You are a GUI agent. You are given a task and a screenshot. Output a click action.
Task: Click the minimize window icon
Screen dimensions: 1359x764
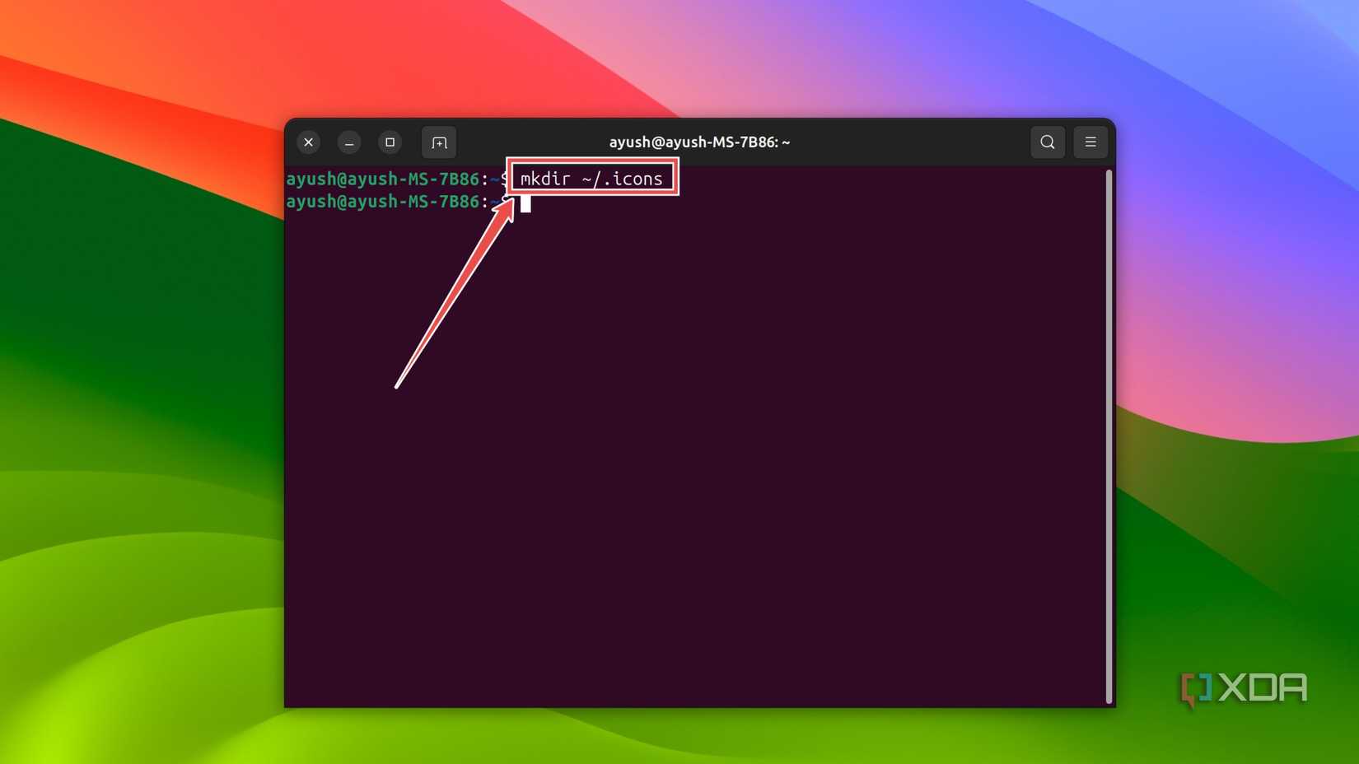pos(348,142)
